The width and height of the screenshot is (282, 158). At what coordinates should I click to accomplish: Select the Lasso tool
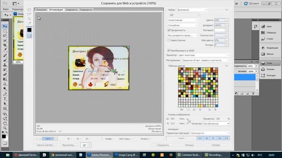click(x=5, y=36)
